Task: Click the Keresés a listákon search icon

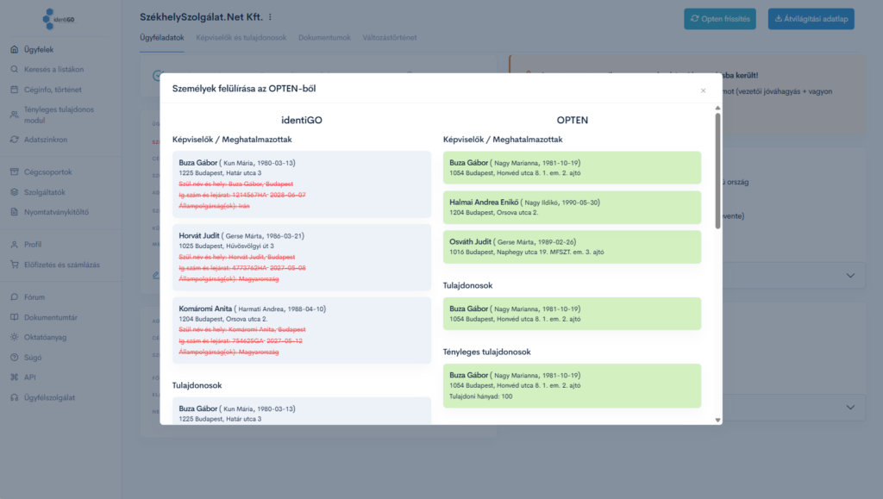Action: point(14,69)
